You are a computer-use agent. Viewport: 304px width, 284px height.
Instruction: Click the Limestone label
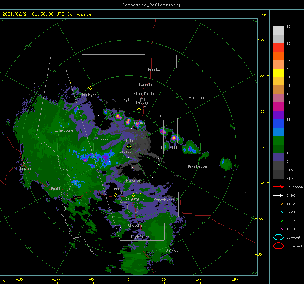(64, 130)
